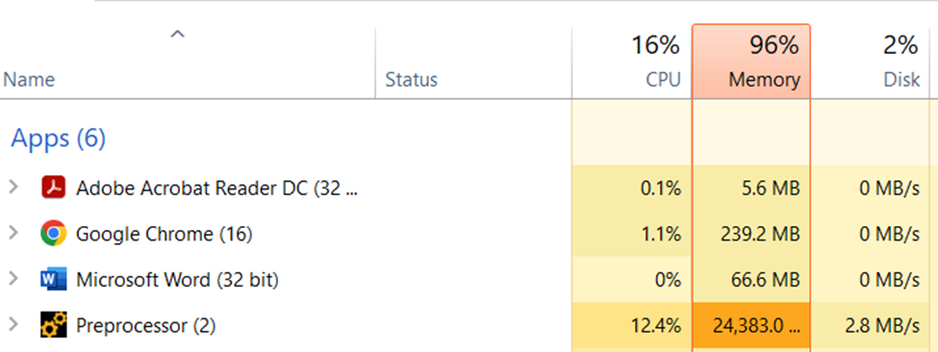This screenshot has height=352, width=938.
Task: Click the Microsoft Word icon
Action: tap(53, 280)
